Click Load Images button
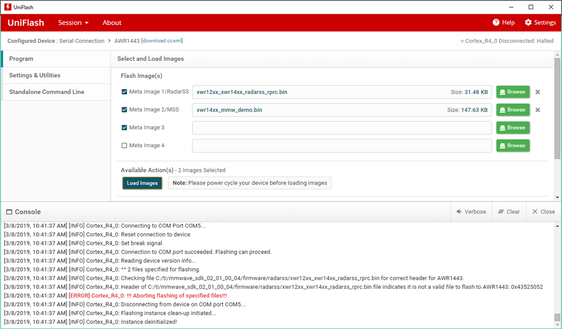The height and width of the screenshot is (329, 562). [x=142, y=183]
